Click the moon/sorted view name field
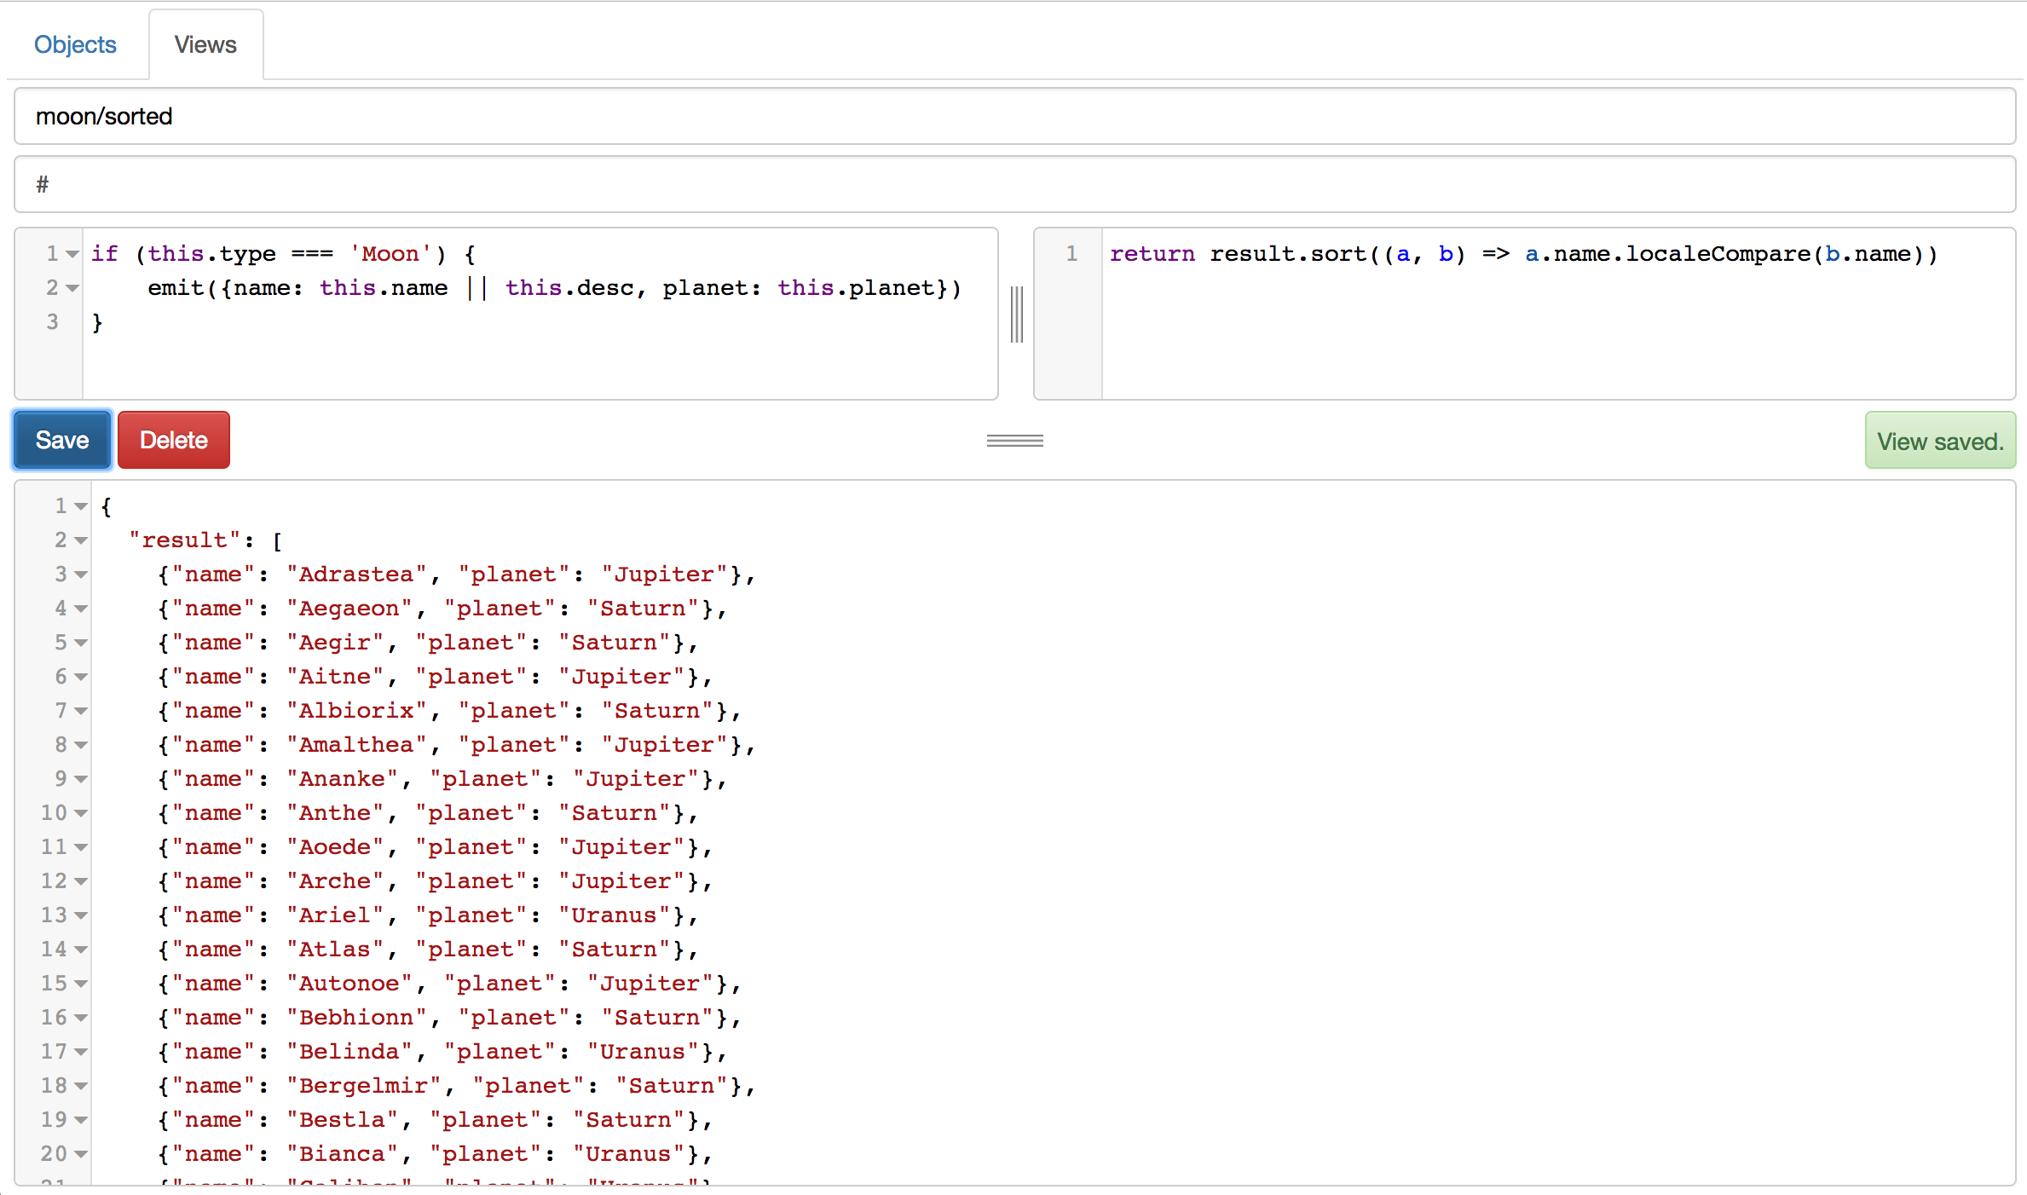 [x=1014, y=116]
